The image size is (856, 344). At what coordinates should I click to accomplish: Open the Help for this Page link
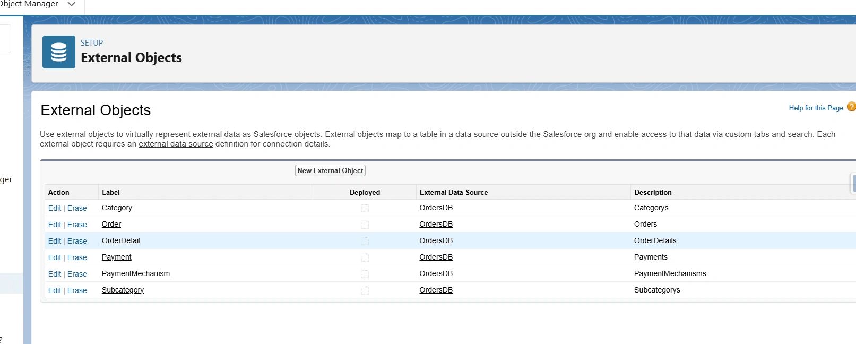click(816, 108)
